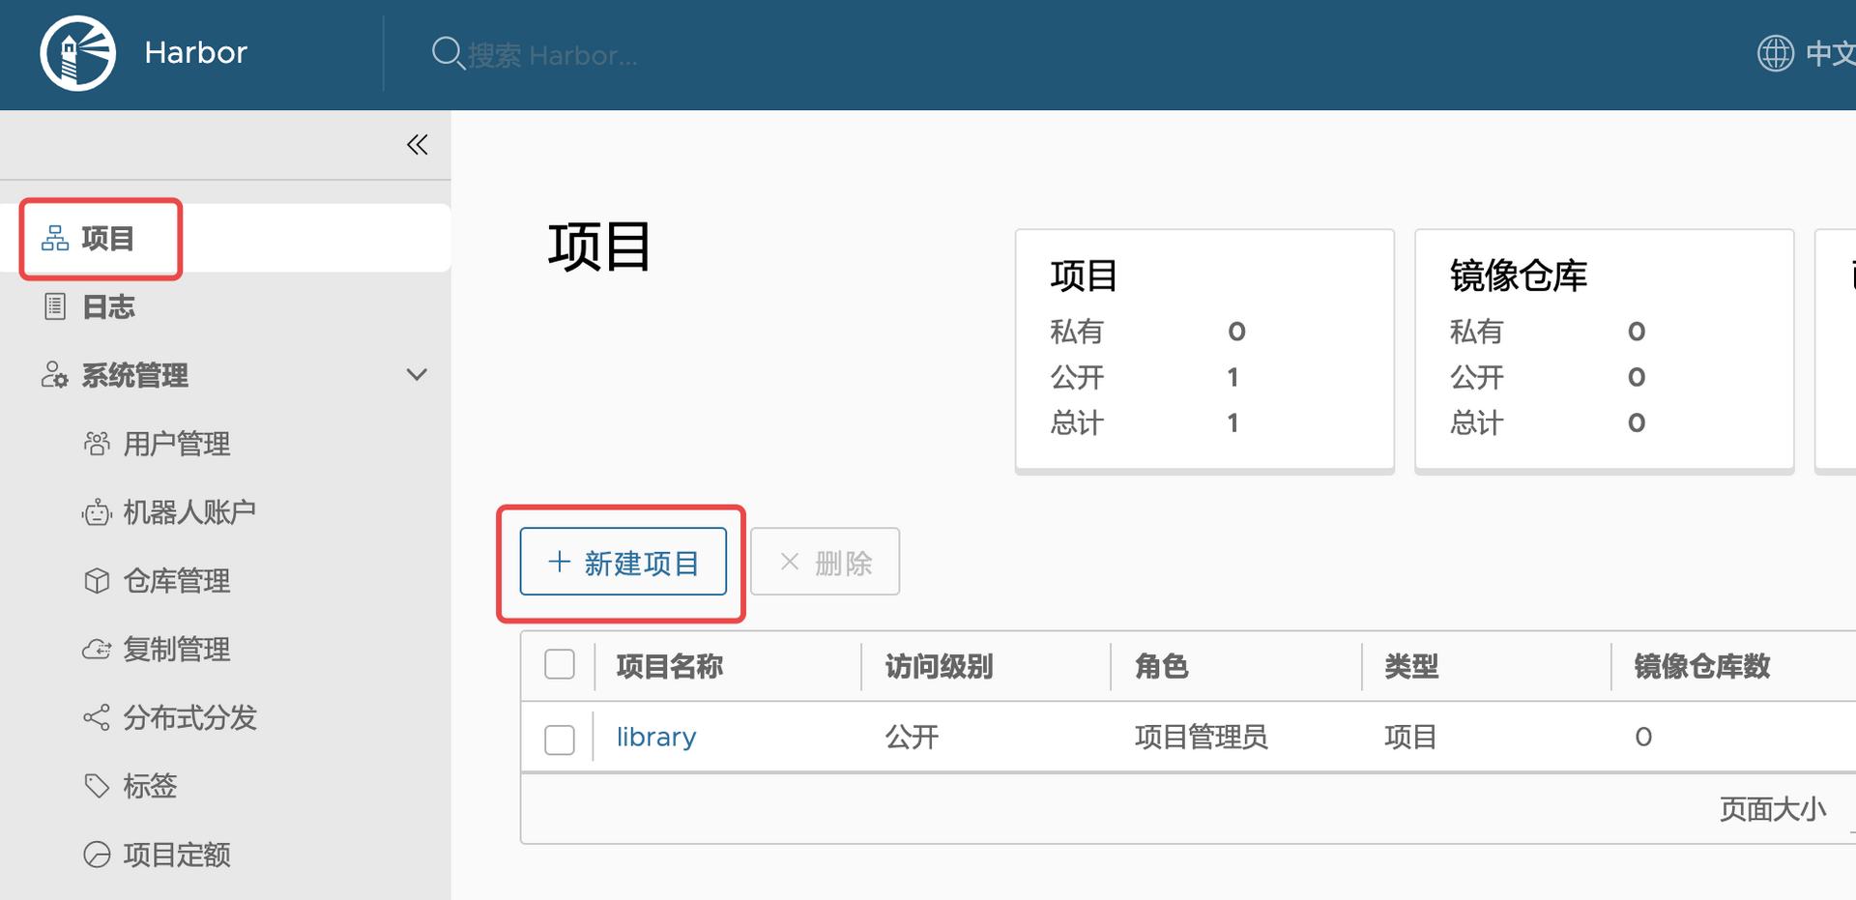The height and width of the screenshot is (900, 1856).
Task: Collapse the sidebar with double chevron
Action: (417, 145)
